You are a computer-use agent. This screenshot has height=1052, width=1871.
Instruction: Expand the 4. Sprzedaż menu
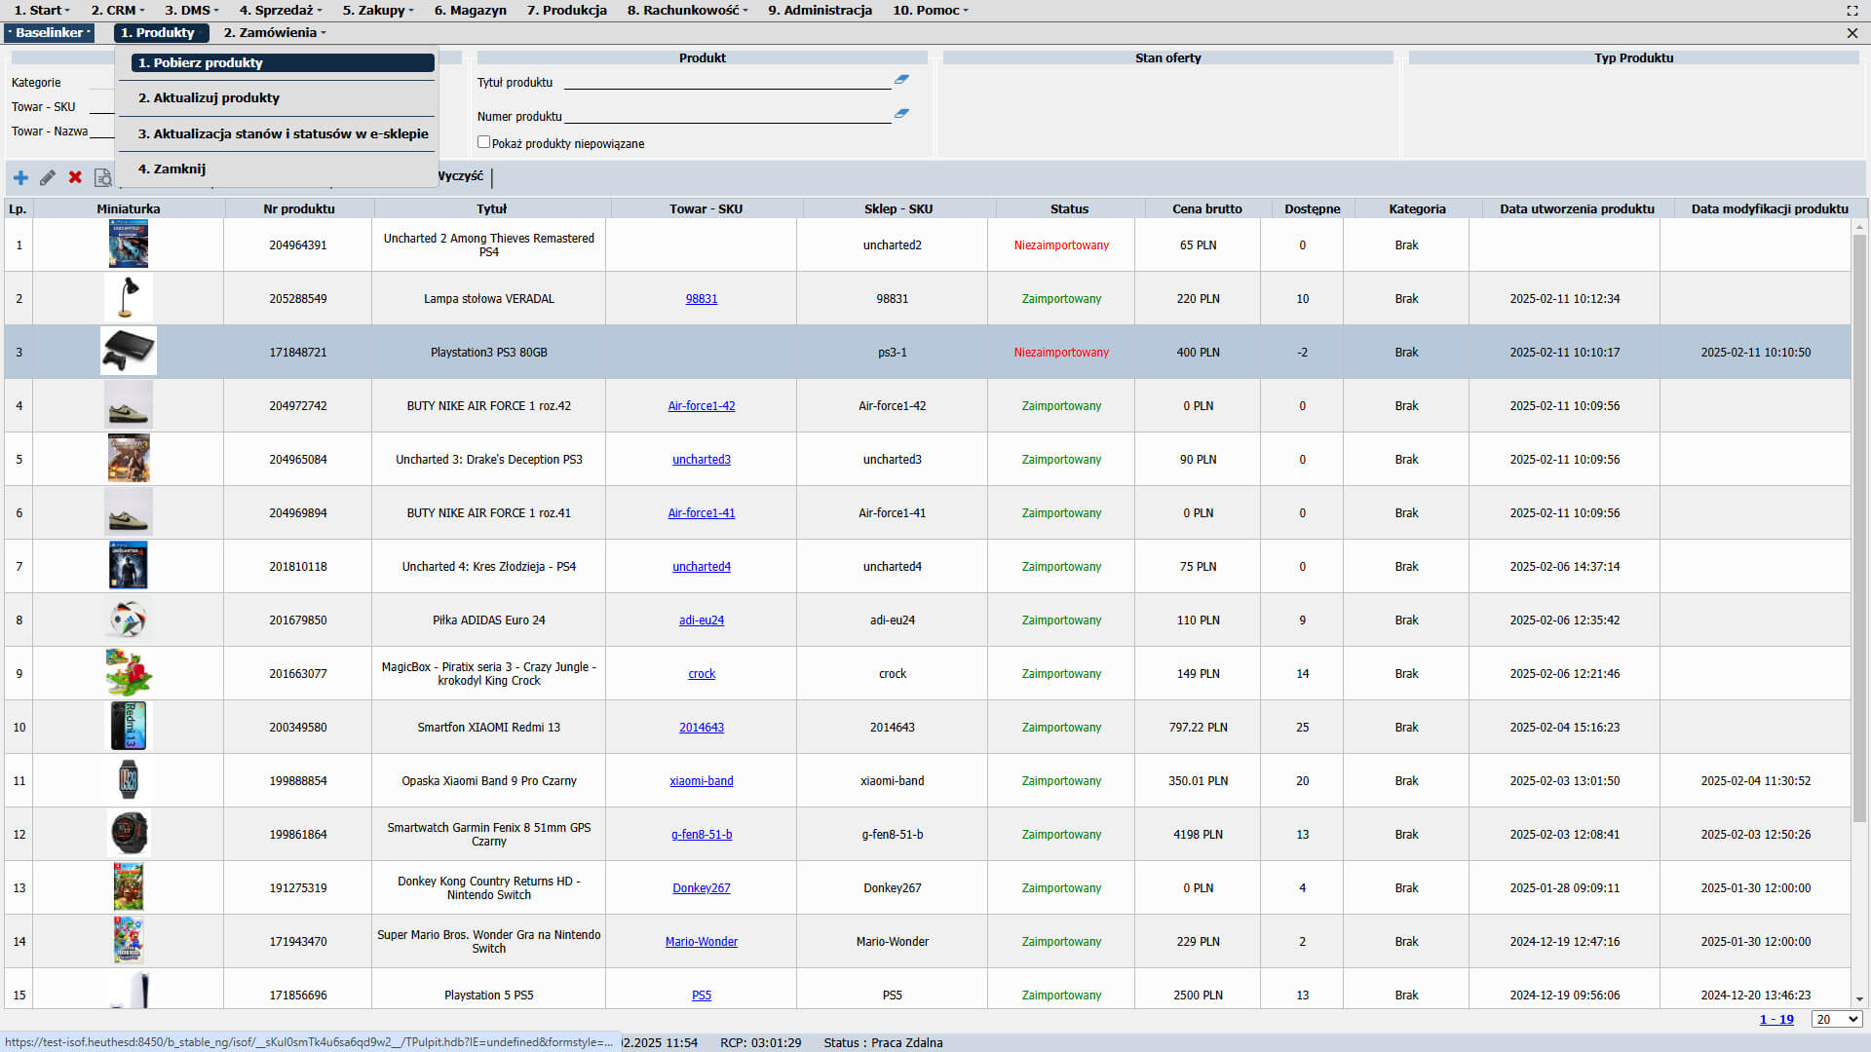pos(281,10)
